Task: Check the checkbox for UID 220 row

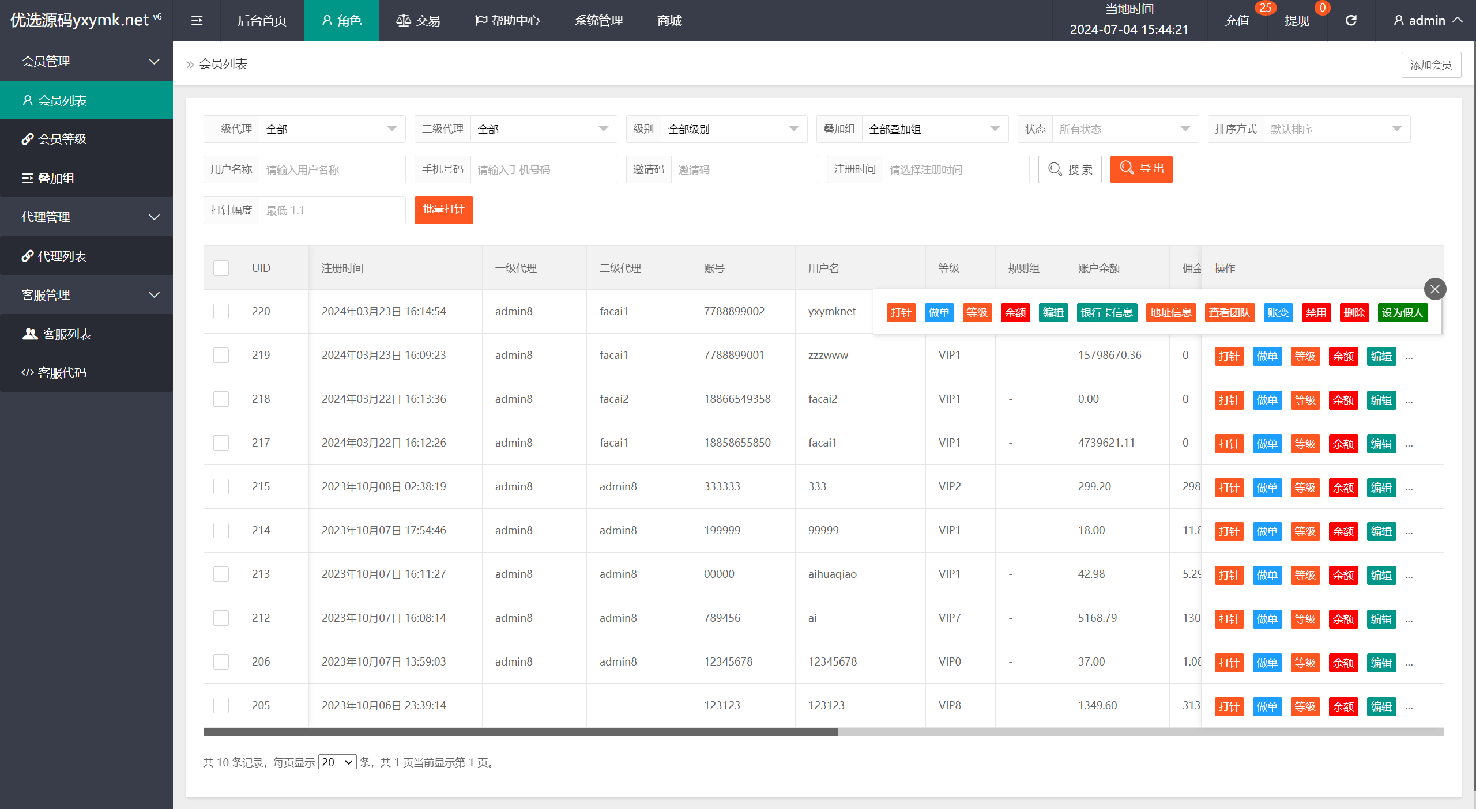Action: click(x=221, y=311)
